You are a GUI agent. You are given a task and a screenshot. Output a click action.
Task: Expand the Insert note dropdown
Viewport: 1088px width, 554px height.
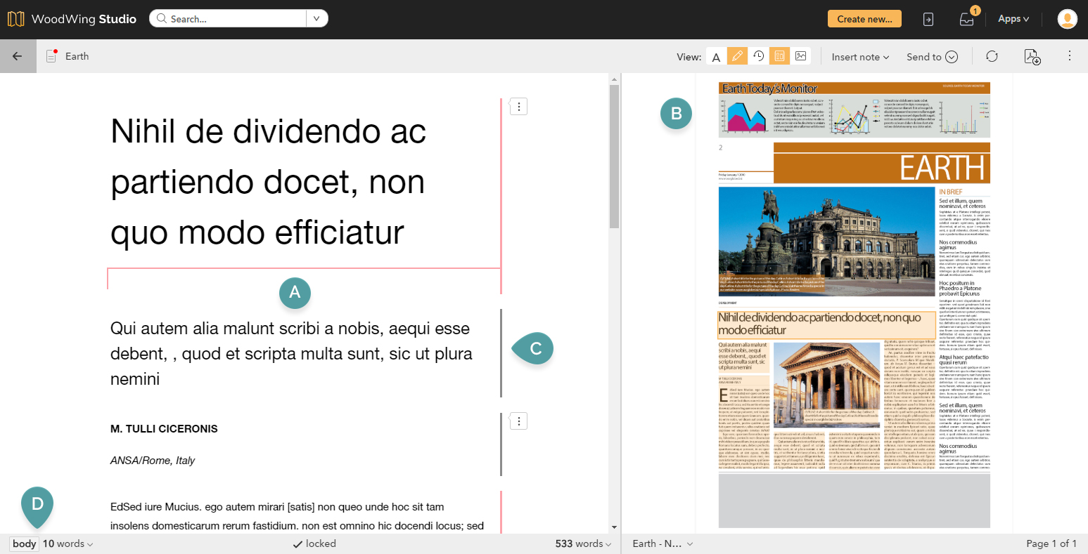click(859, 57)
